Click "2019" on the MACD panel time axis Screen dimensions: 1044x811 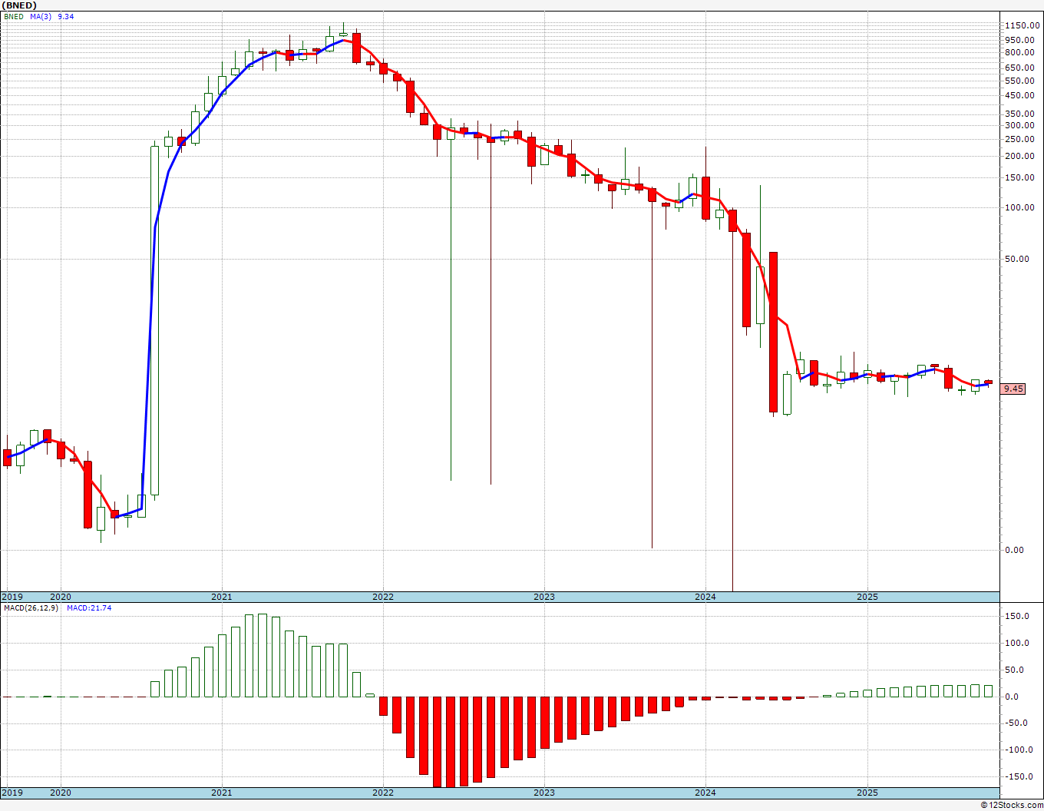[x=12, y=793]
